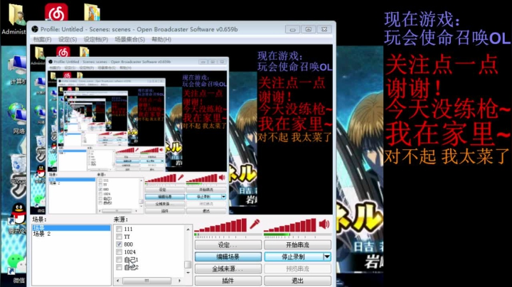This screenshot has height=287, width=512.
Task: Click the sources list scroll-down arrow
Action: click(x=188, y=273)
